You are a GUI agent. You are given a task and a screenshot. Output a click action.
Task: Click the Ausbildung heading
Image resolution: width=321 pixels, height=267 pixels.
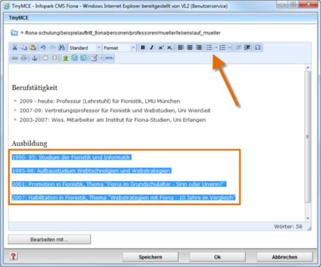(x=29, y=143)
